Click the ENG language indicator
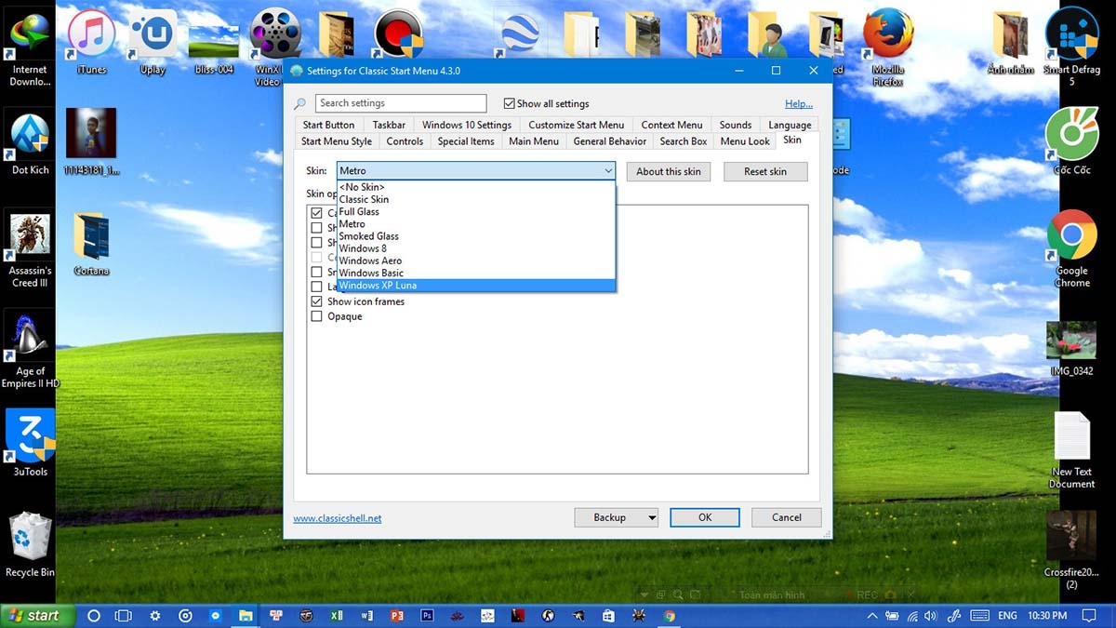The height and width of the screenshot is (628, 1116). pyautogui.click(x=1007, y=616)
